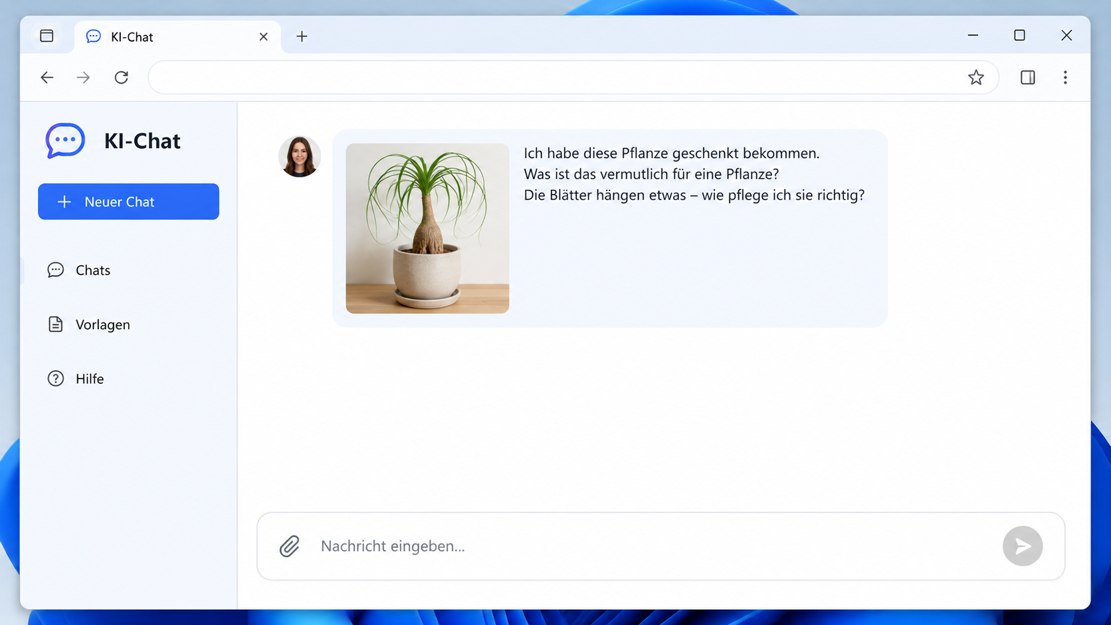The width and height of the screenshot is (1111, 625).
Task: Click the user's profile avatar
Action: pos(300,157)
